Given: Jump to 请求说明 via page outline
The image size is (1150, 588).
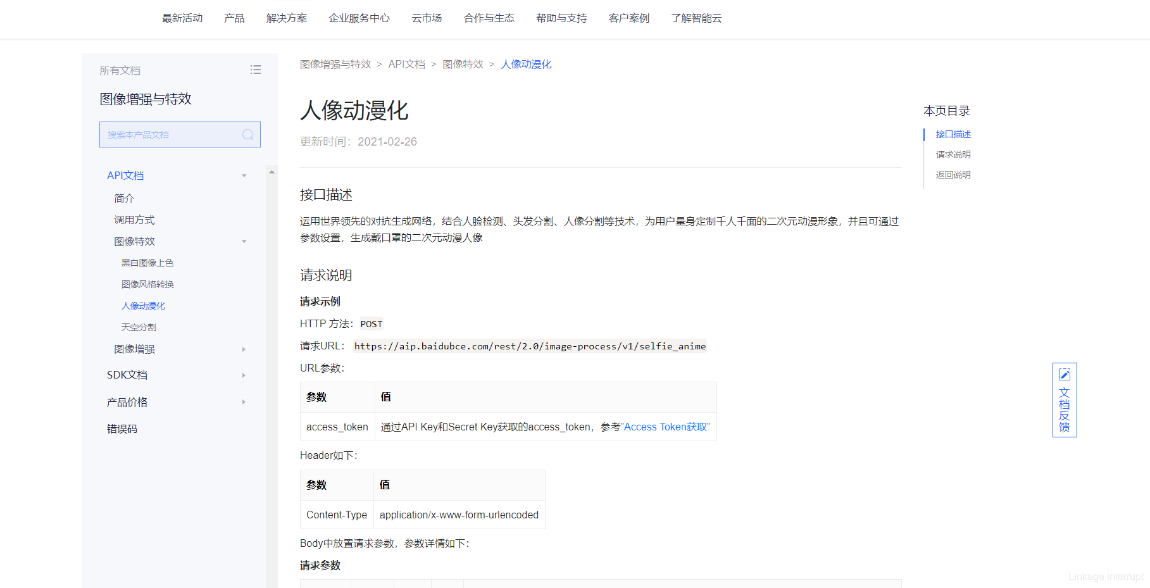Looking at the screenshot, I should pyautogui.click(x=953, y=154).
